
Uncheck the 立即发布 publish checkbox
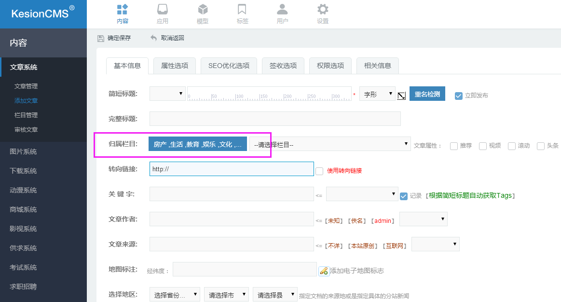pos(458,96)
